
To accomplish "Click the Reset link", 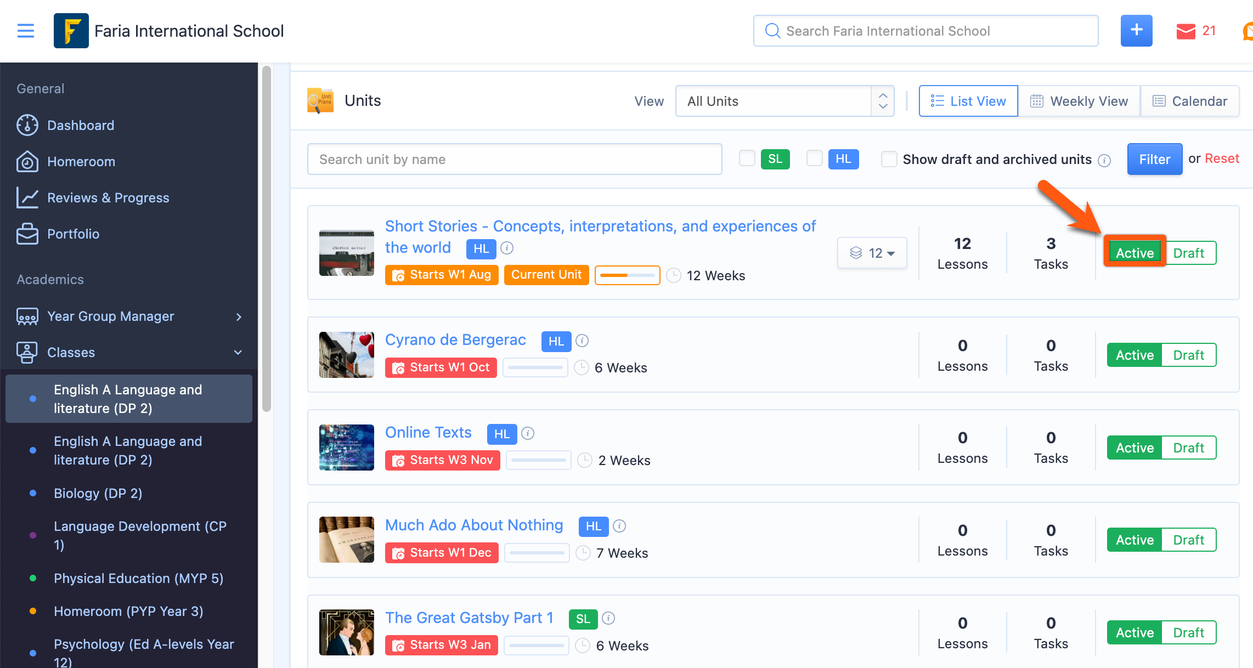I will pos(1222,158).
